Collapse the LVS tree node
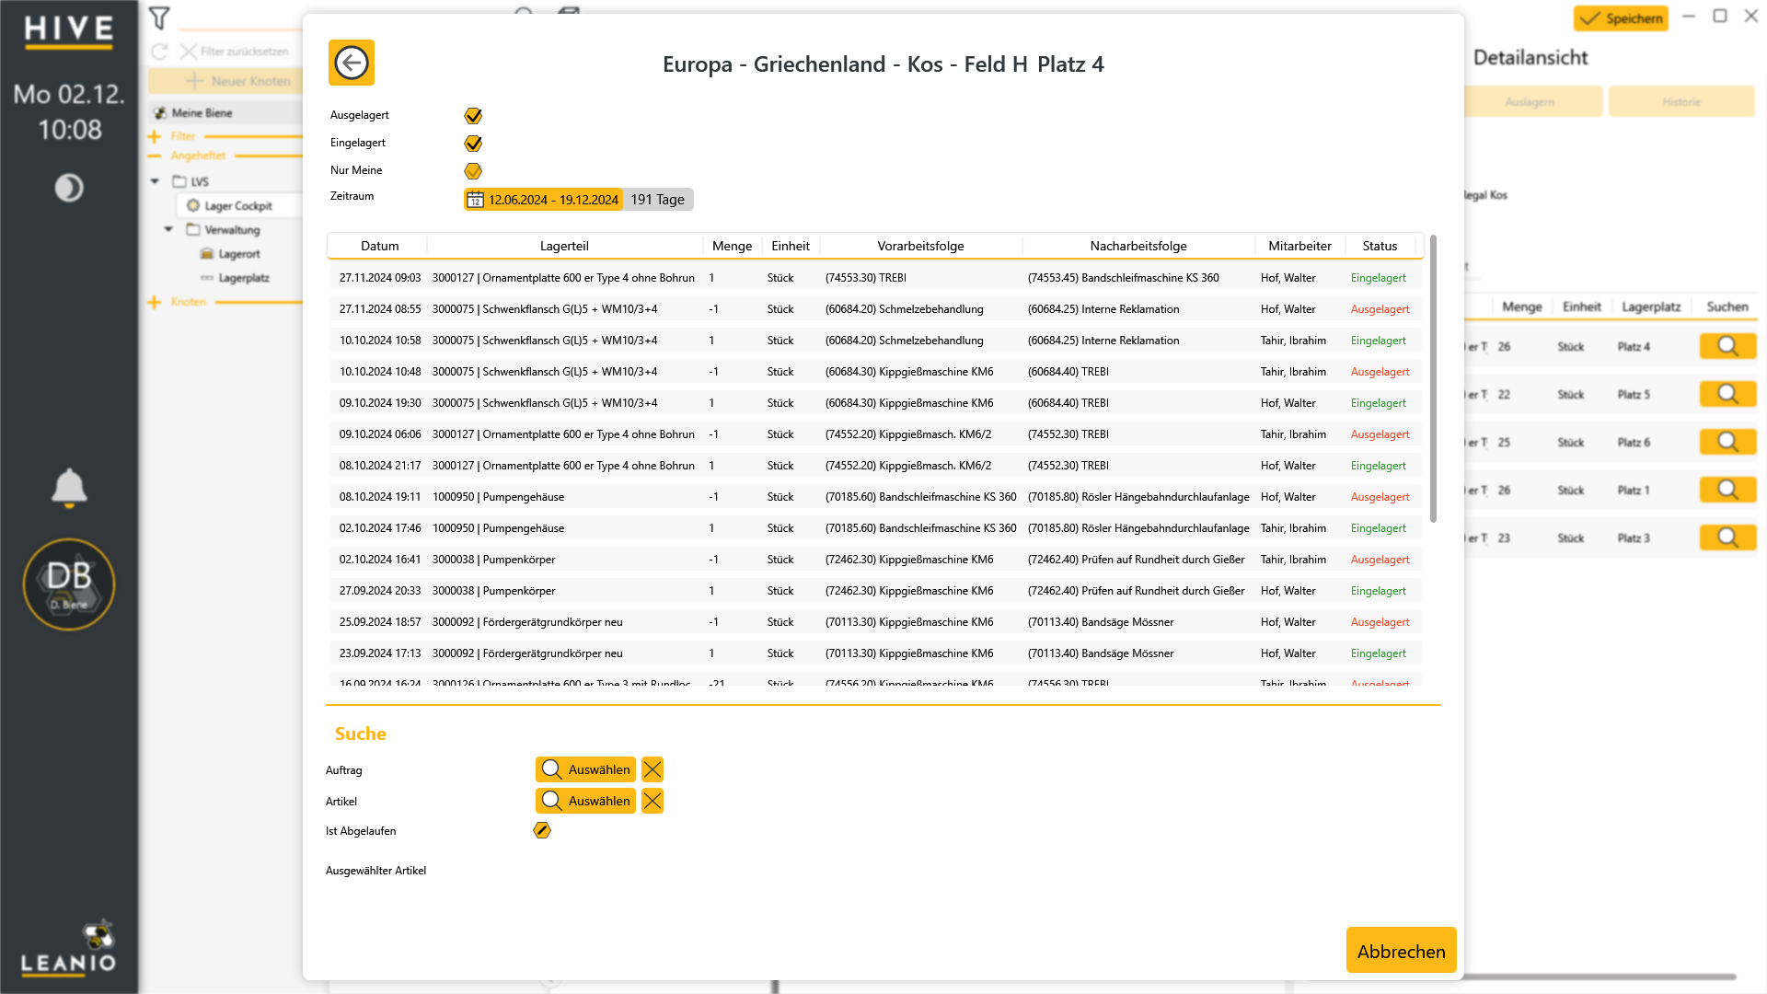 [155, 181]
